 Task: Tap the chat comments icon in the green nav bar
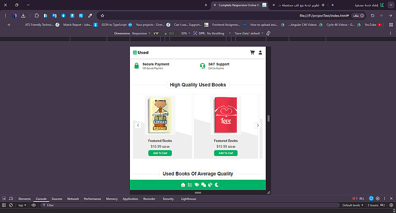click(203, 185)
